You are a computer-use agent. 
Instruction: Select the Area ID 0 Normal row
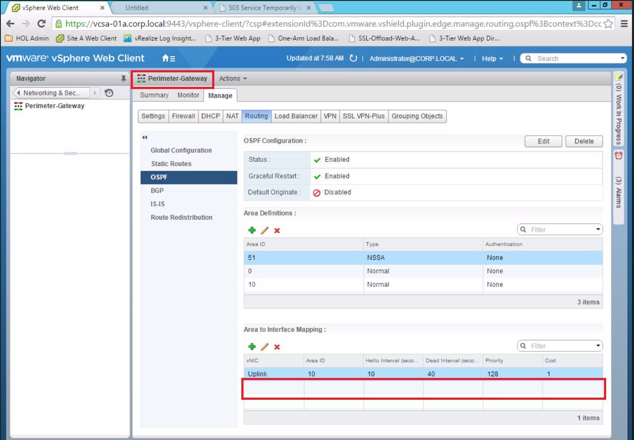pyautogui.click(x=423, y=271)
